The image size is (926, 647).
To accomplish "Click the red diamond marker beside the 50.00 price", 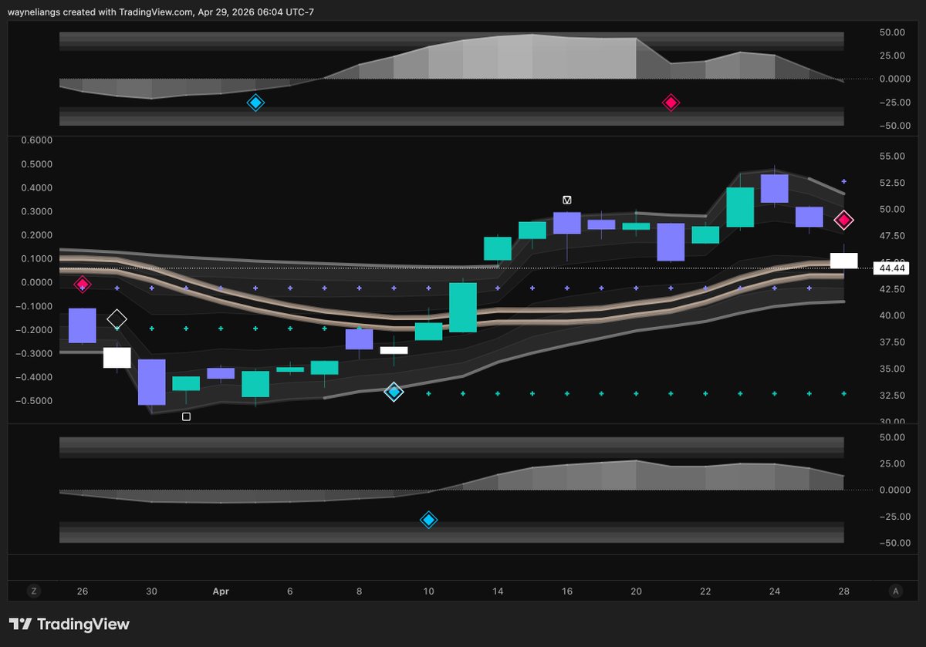I will click(843, 221).
